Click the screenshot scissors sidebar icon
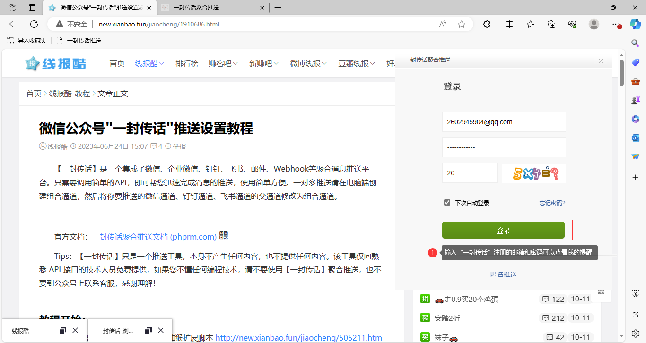Screen dimensions: 646x343 (x=636, y=293)
